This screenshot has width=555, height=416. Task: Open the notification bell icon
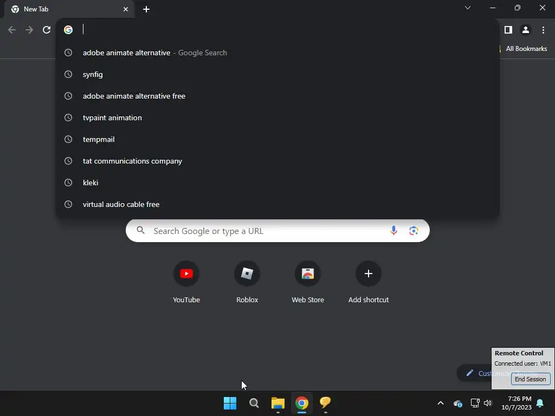540,403
